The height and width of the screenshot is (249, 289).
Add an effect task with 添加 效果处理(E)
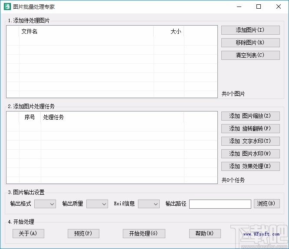pos(250,166)
